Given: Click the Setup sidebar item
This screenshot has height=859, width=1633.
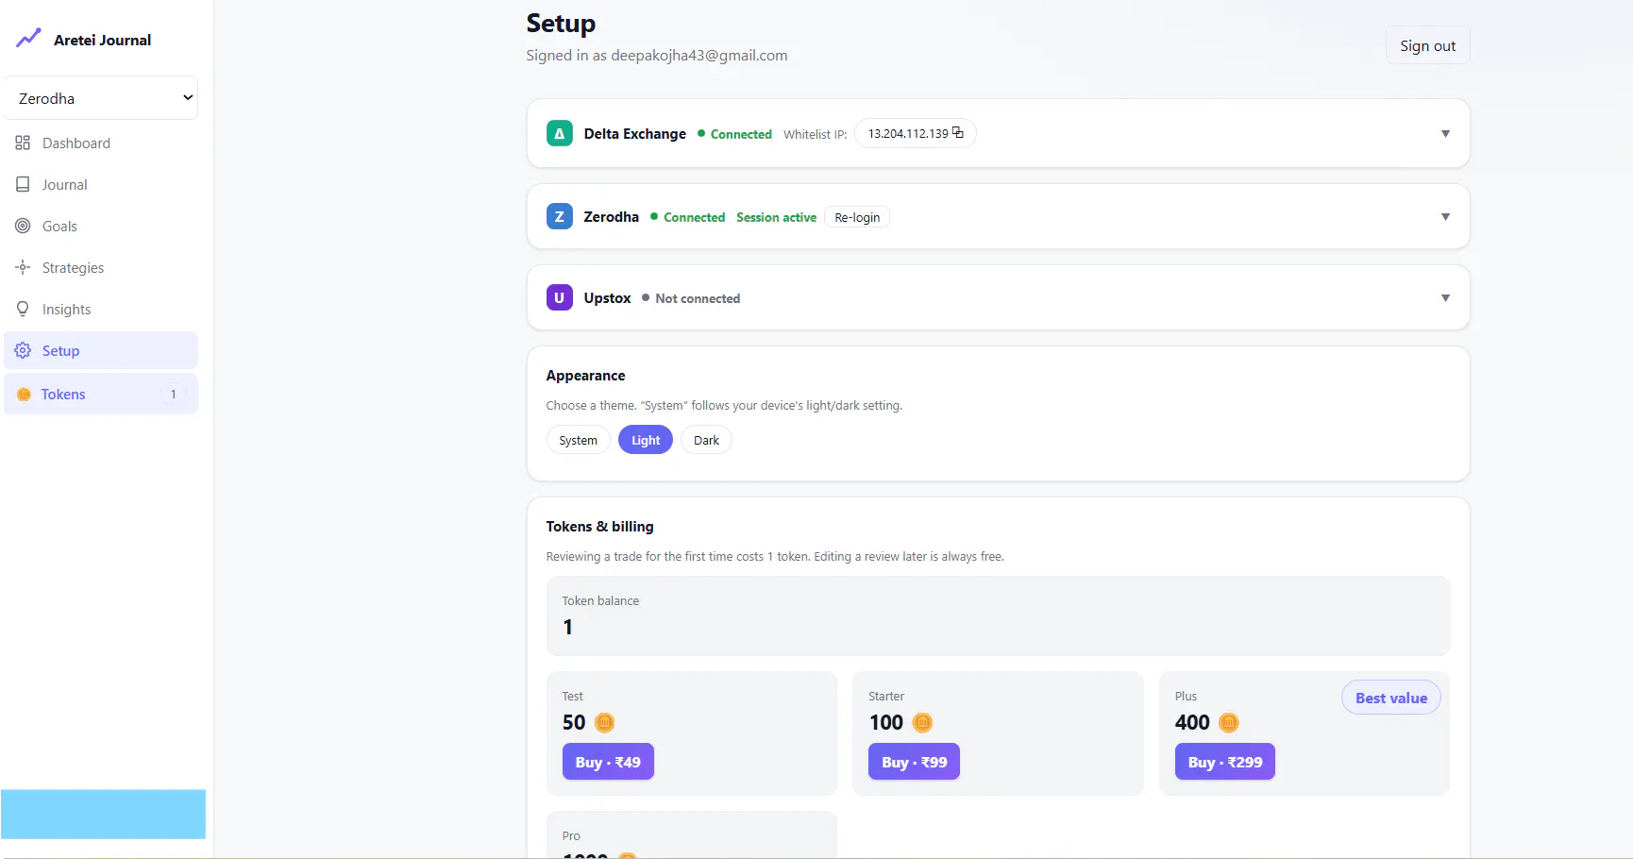Looking at the screenshot, I should 101,351.
